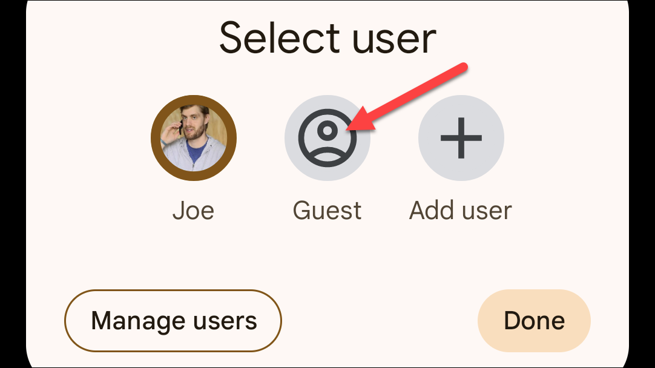Confirm with the Done button
Image resolution: width=655 pixels, height=368 pixels.
click(534, 321)
